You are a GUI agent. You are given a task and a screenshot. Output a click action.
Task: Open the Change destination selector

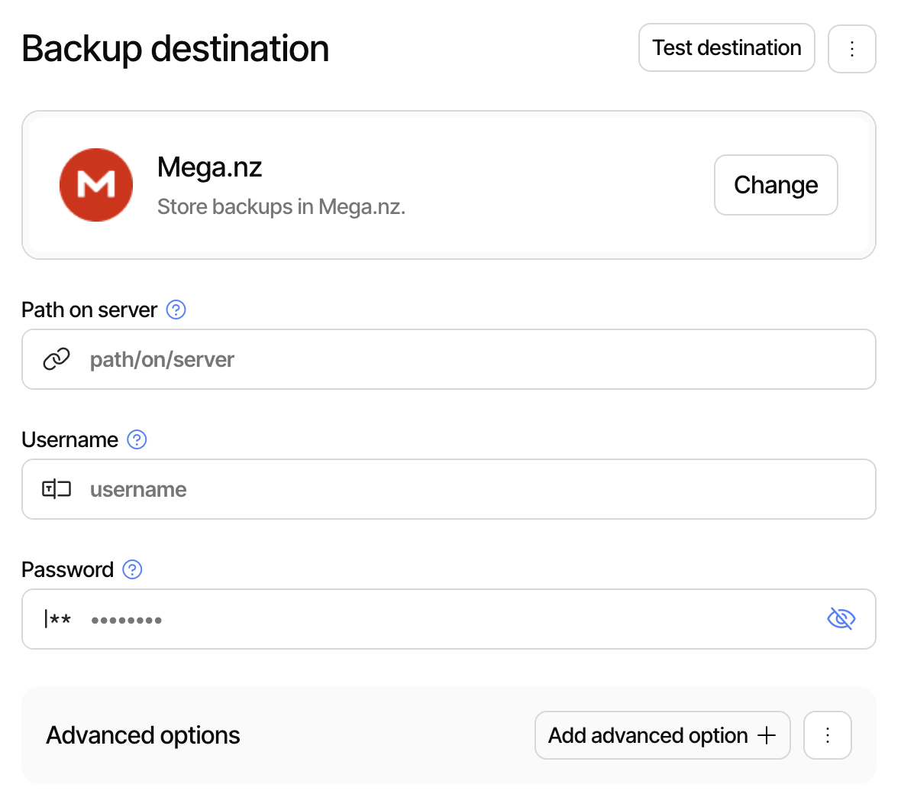[x=776, y=185]
